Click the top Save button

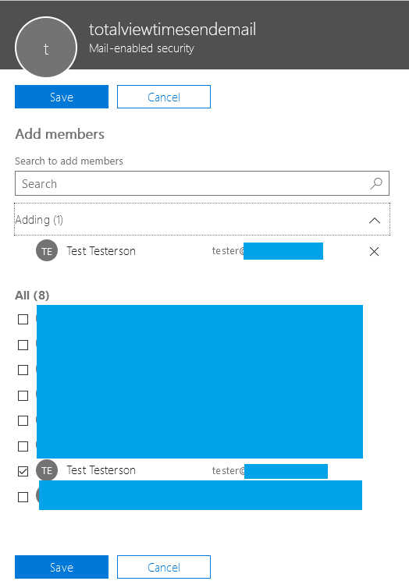(62, 97)
